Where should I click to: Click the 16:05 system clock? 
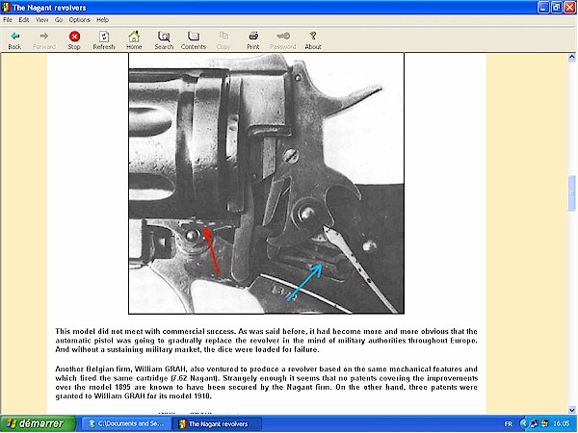562,424
